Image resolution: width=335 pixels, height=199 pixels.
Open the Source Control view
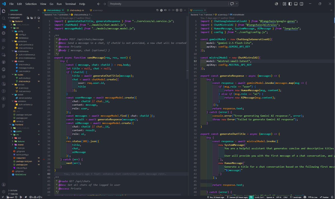[x=4, y=26]
